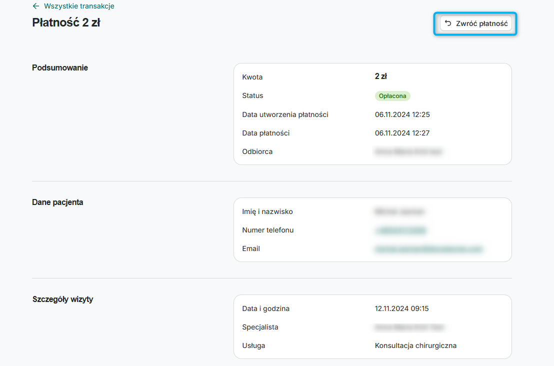Click the Dane pacjenta section heading
Viewport: 554px width, 366px height.
click(x=57, y=202)
